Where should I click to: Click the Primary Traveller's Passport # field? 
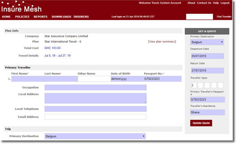click(x=208, y=100)
